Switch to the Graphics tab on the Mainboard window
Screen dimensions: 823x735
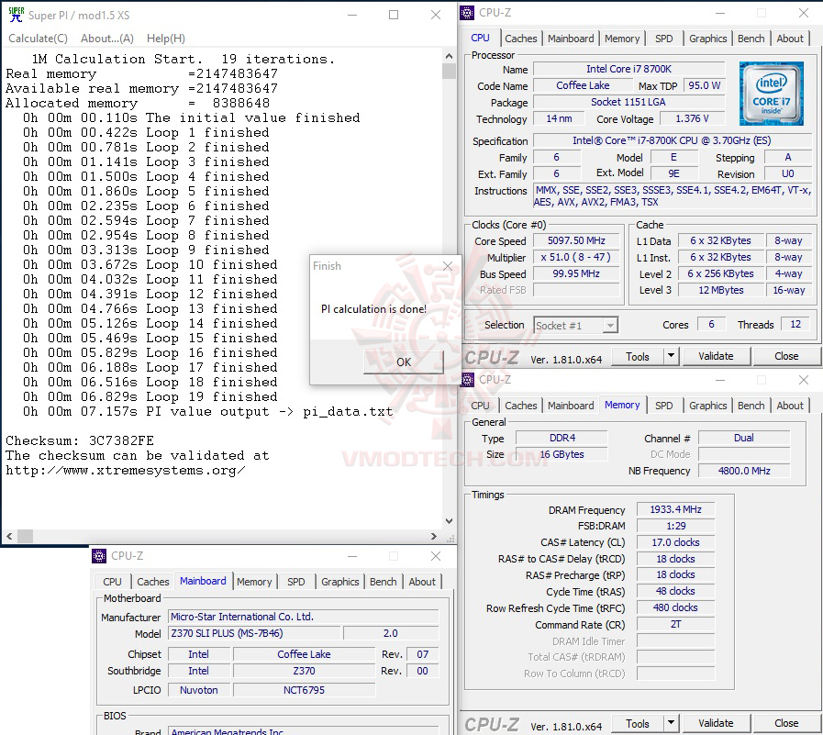point(339,582)
